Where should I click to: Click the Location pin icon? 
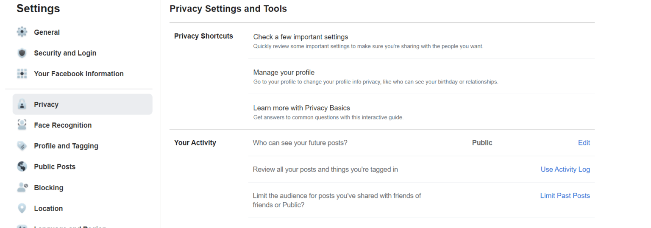(x=22, y=209)
